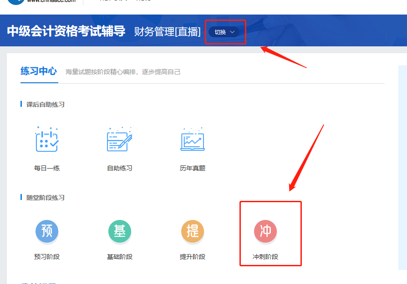The image size is (407, 284).
Task: Click the 自助练习 self-practice label
Action: click(119, 167)
